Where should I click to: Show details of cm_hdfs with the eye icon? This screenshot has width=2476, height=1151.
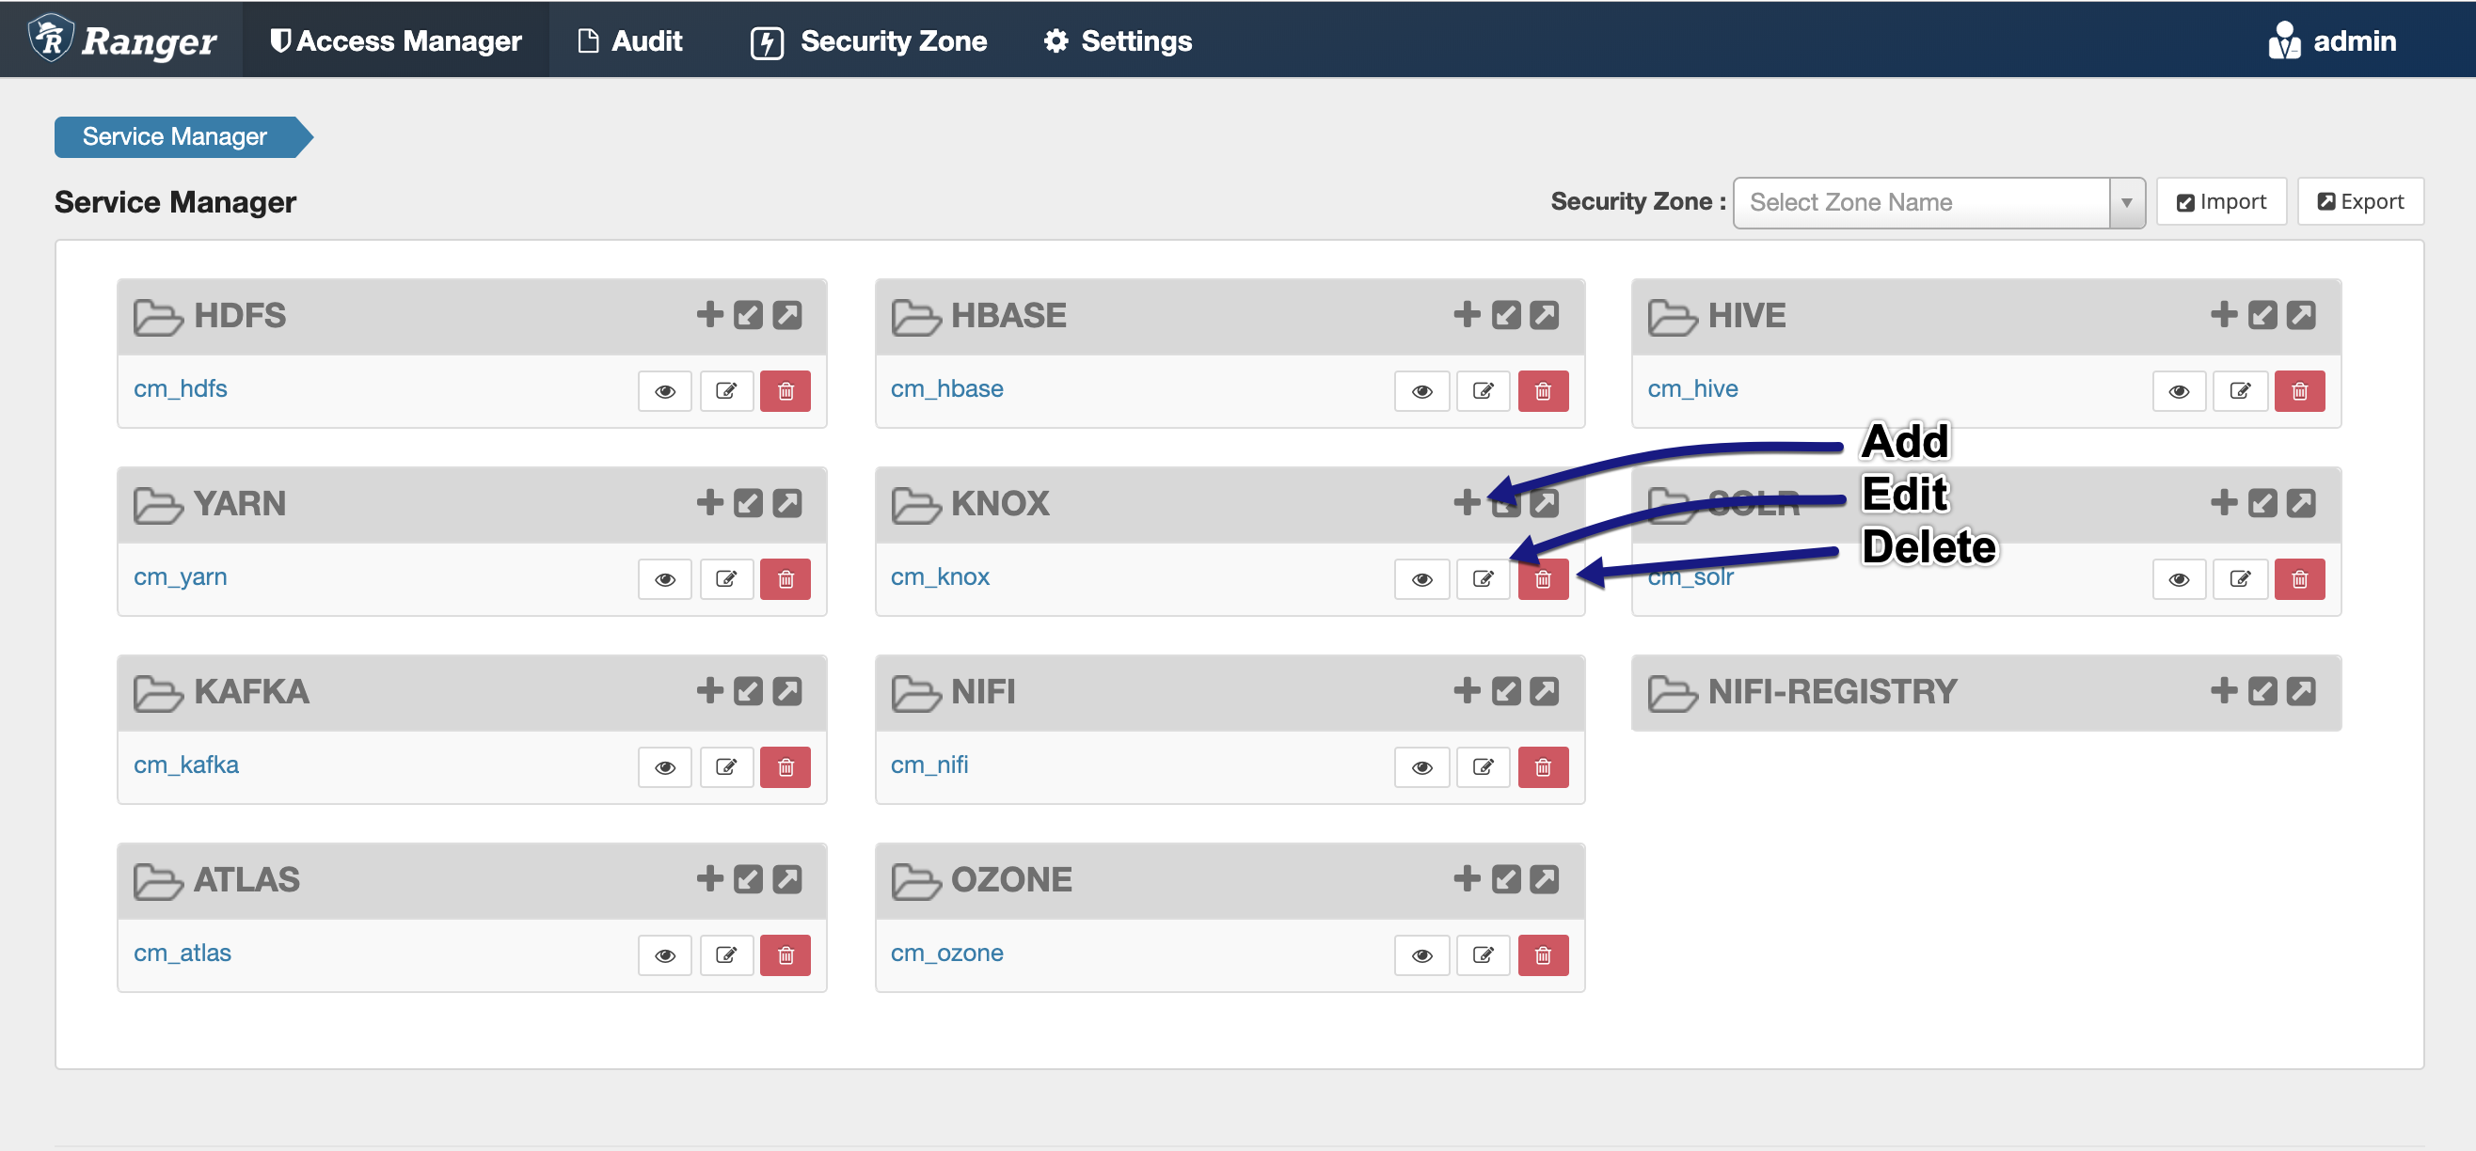click(x=664, y=390)
